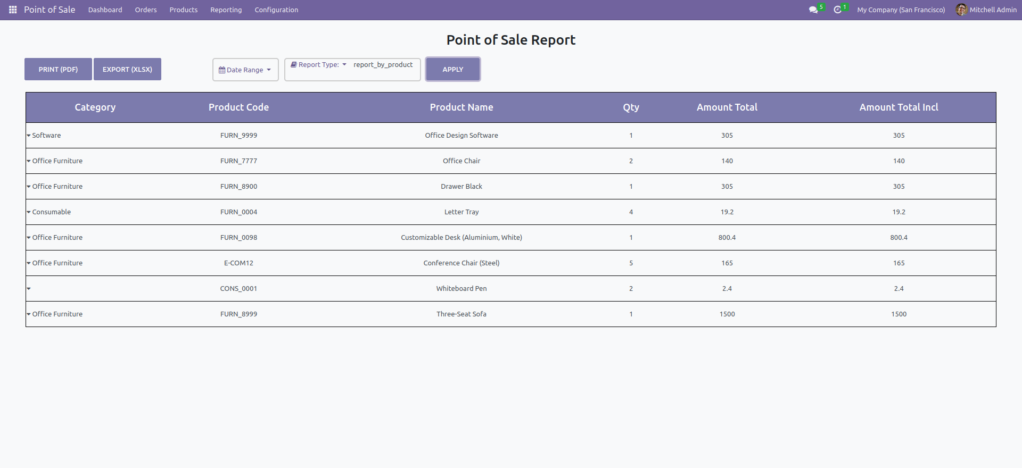Open the apps grid home menu icon
1022x468 pixels.
(x=13, y=10)
